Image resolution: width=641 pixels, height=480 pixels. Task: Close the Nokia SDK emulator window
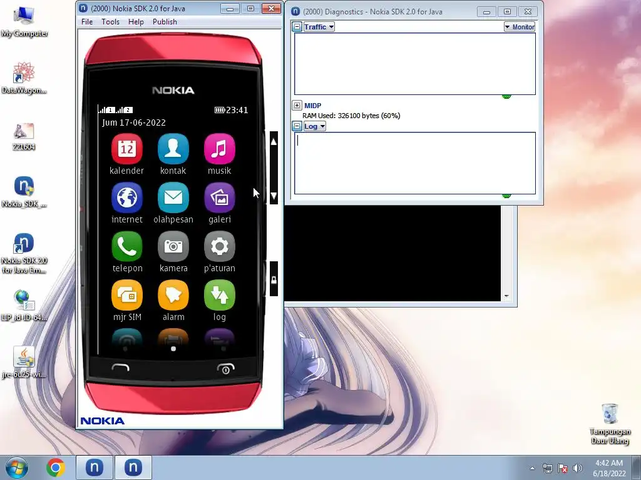tap(270, 9)
